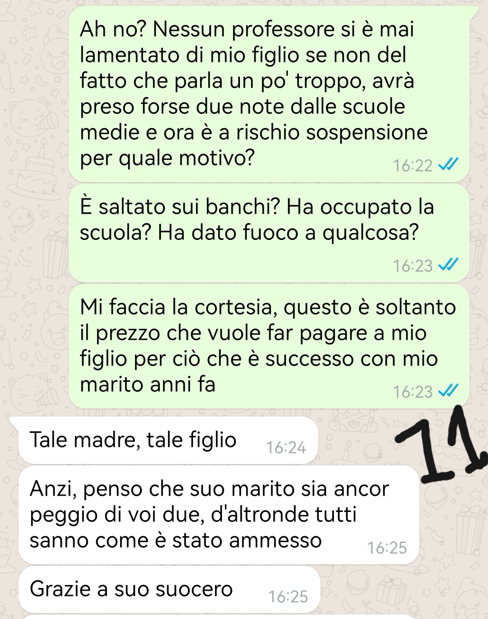Select the 'Mi faccia la cortesia' message bubble
Screen dimensions: 488x619
269,347
